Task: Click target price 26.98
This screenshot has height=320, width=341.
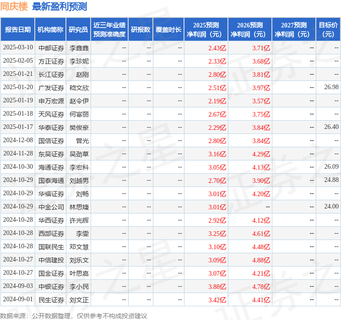Action: click(331, 87)
